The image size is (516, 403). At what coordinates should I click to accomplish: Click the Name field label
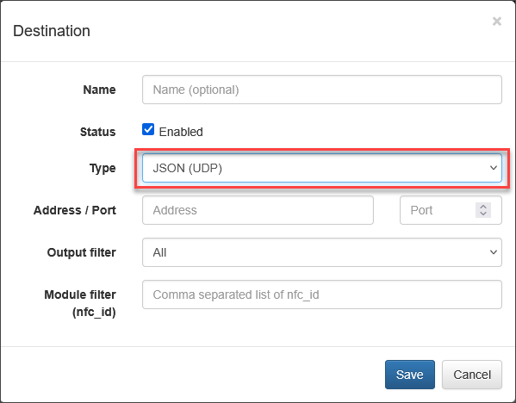pyautogui.click(x=99, y=90)
